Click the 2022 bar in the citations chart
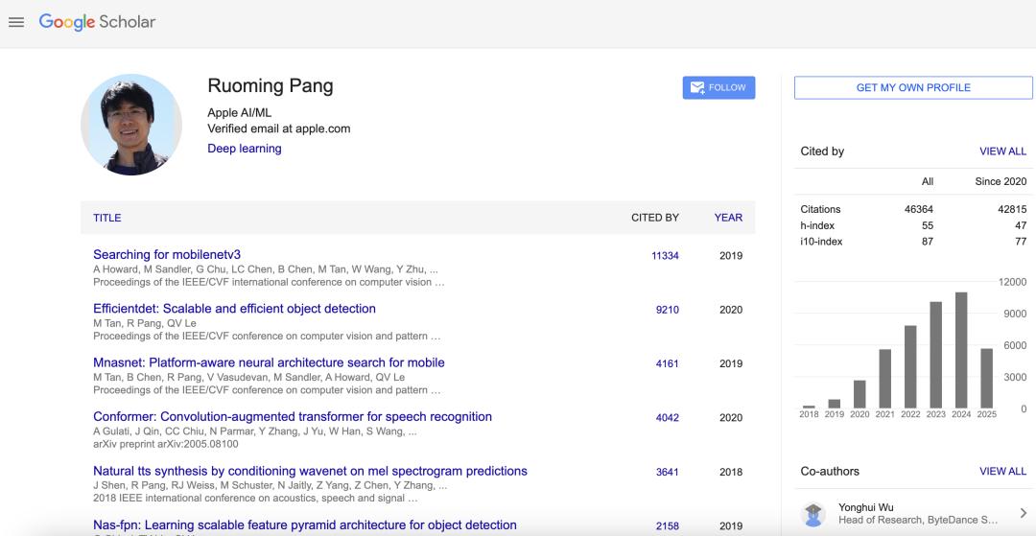This screenshot has width=1036, height=536. pyautogui.click(x=910, y=366)
